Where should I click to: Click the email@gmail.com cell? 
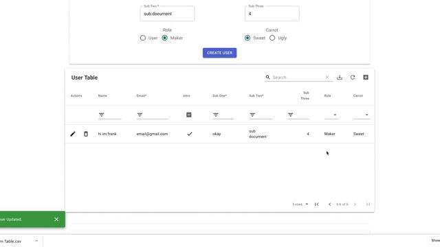click(152, 134)
